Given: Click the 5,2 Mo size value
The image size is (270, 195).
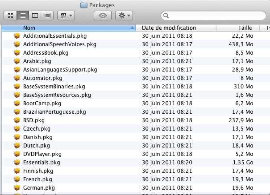Looking at the screenshot, I should pyautogui.click(x=245, y=154).
